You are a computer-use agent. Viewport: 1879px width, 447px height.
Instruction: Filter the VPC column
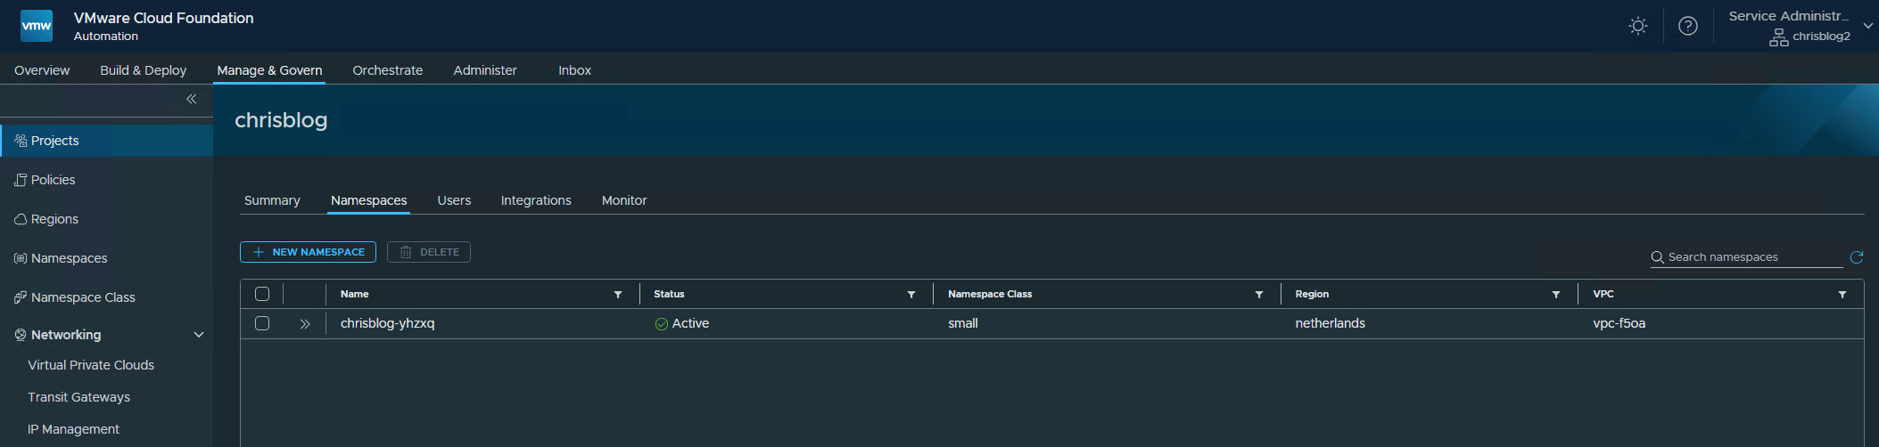click(1842, 295)
